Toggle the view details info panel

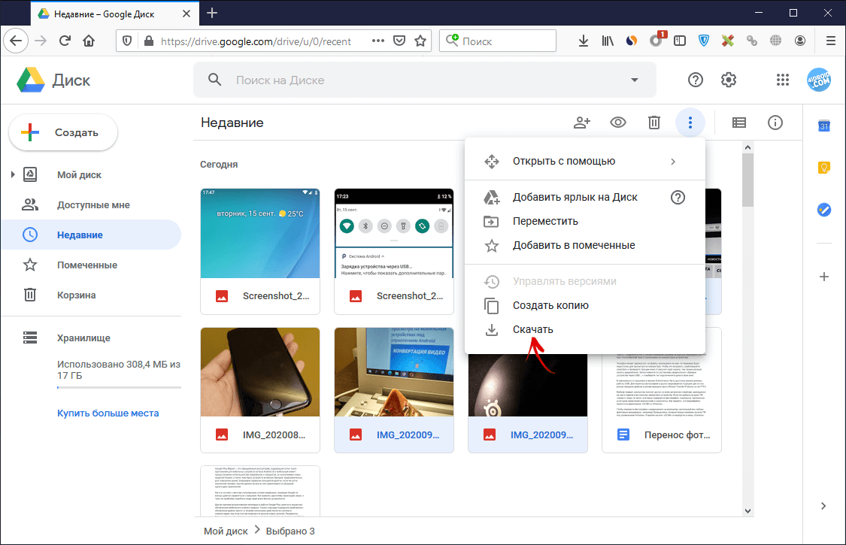(775, 123)
